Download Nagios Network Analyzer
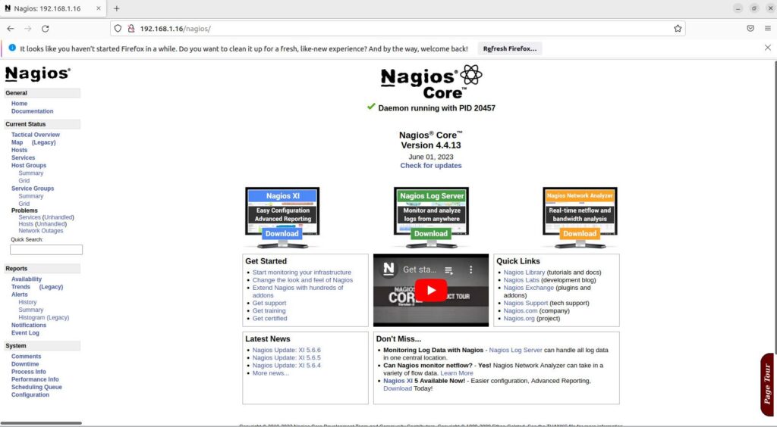 (x=580, y=234)
